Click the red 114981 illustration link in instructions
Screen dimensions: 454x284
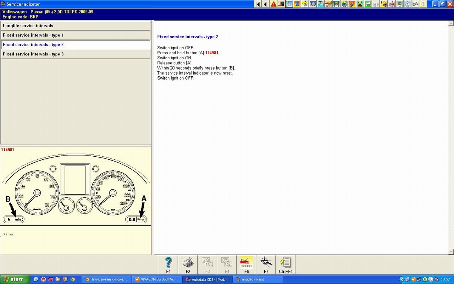pyautogui.click(x=212, y=53)
